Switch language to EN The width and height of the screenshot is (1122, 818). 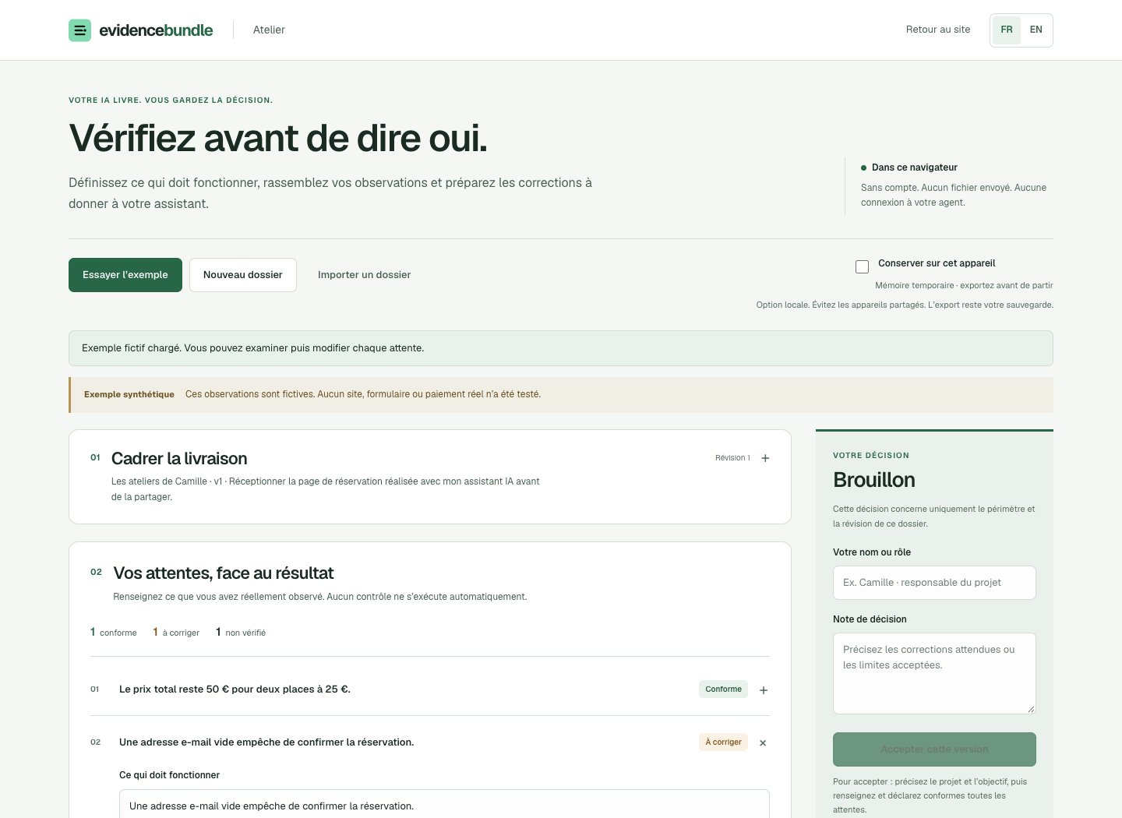(1036, 30)
